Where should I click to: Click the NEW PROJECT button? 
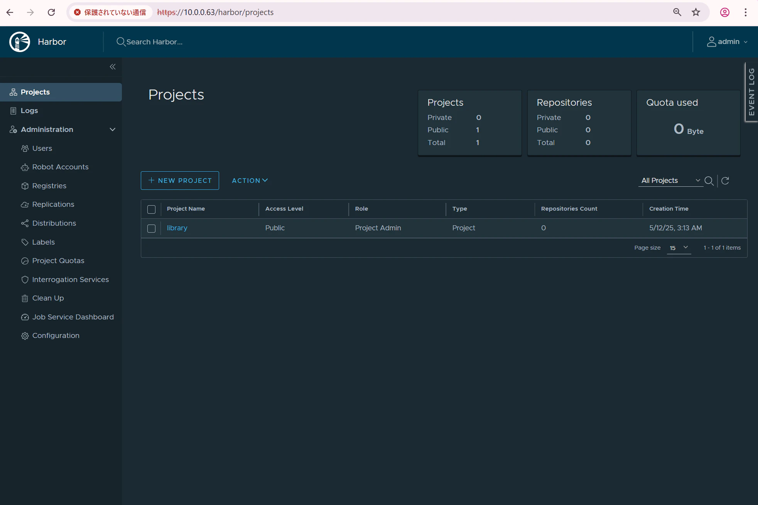pos(180,181)
